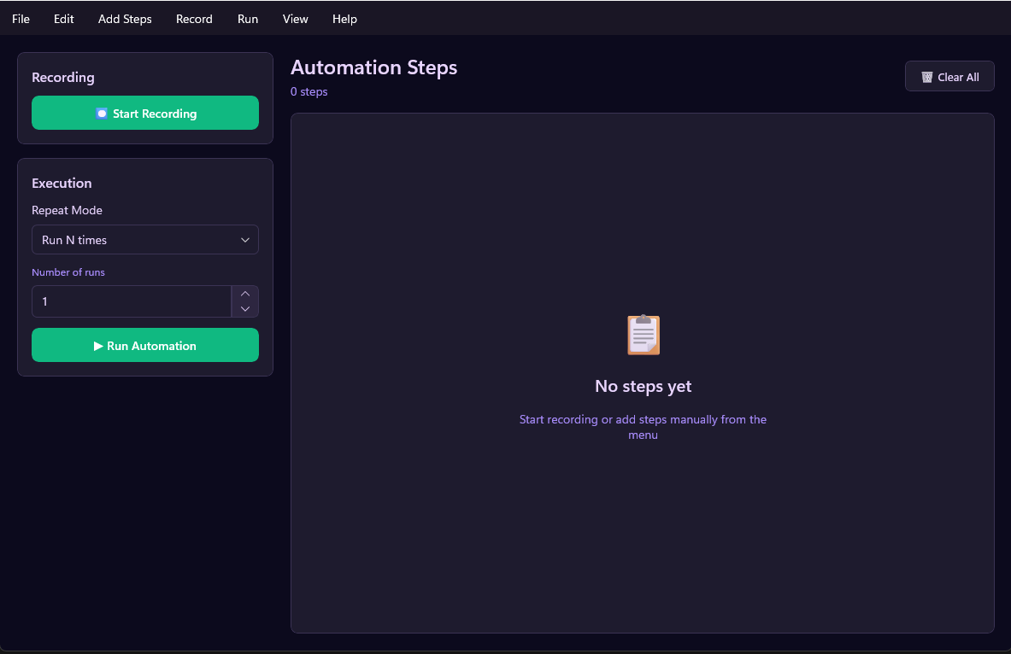
Task: Start recording automation steps
Action: [145, 113]
